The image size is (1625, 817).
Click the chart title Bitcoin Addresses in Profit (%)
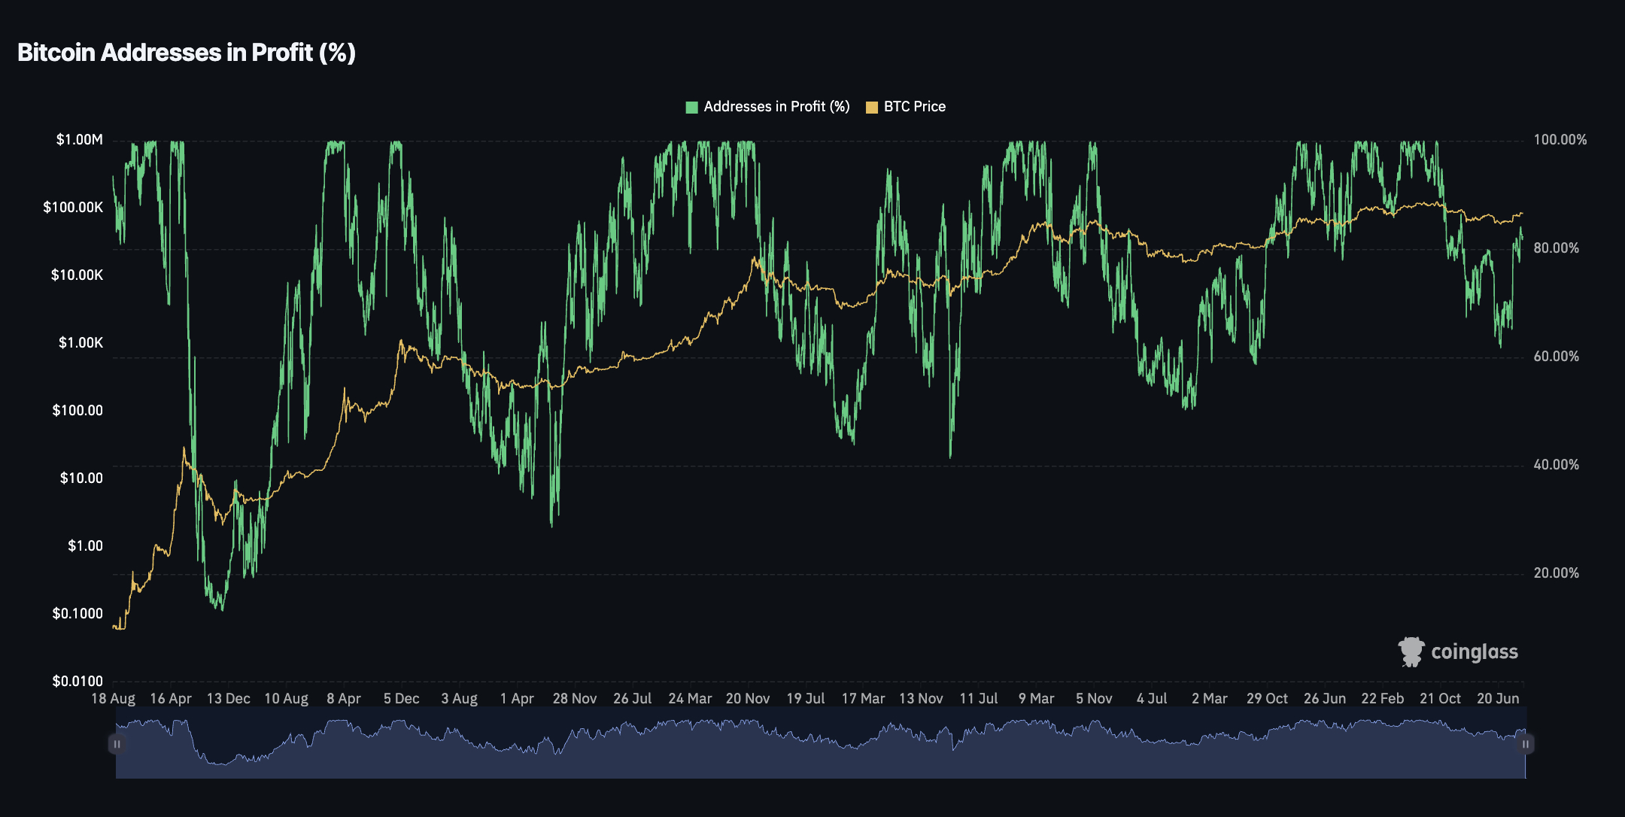coord(186,53)
